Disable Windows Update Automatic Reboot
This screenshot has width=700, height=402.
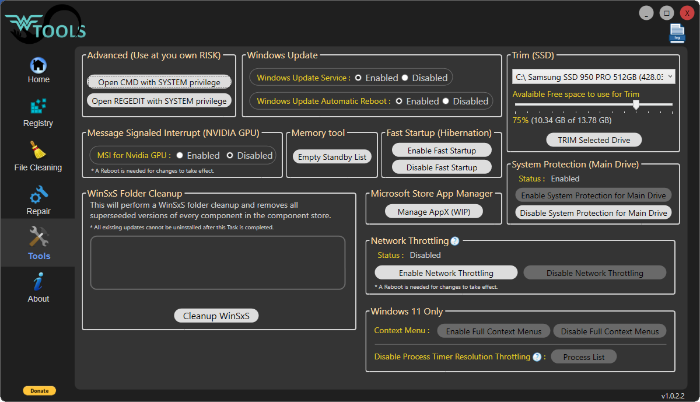pos(446,101)
